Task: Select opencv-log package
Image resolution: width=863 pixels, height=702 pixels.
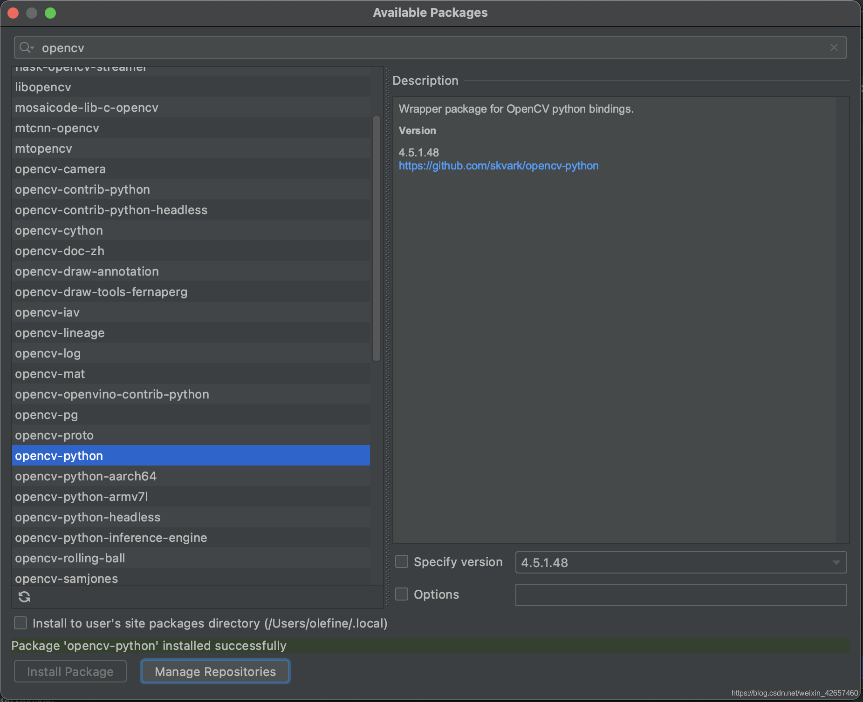Action: pos(191,353)
